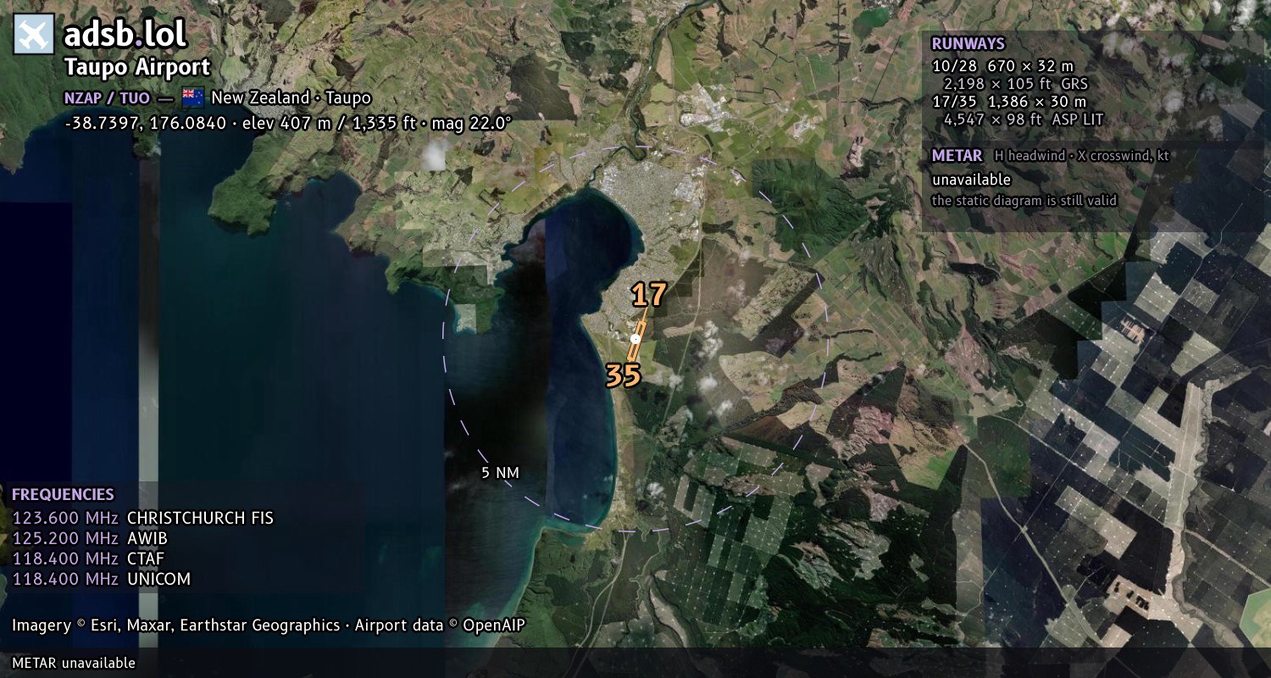The image size is (1271, 678).
Task: Click the "New Zealand · Taupo" location text
Action: click(291, 97)
